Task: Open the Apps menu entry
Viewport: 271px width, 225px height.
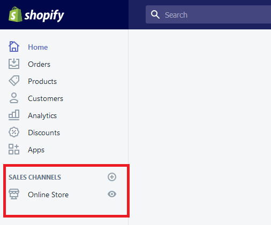Action: [x=36, y=150]
